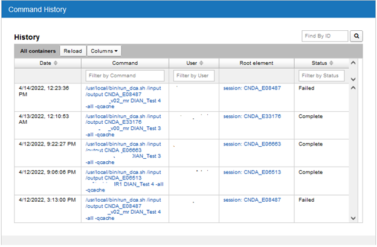Open command link for CNDA_E06663

(123, 153)
